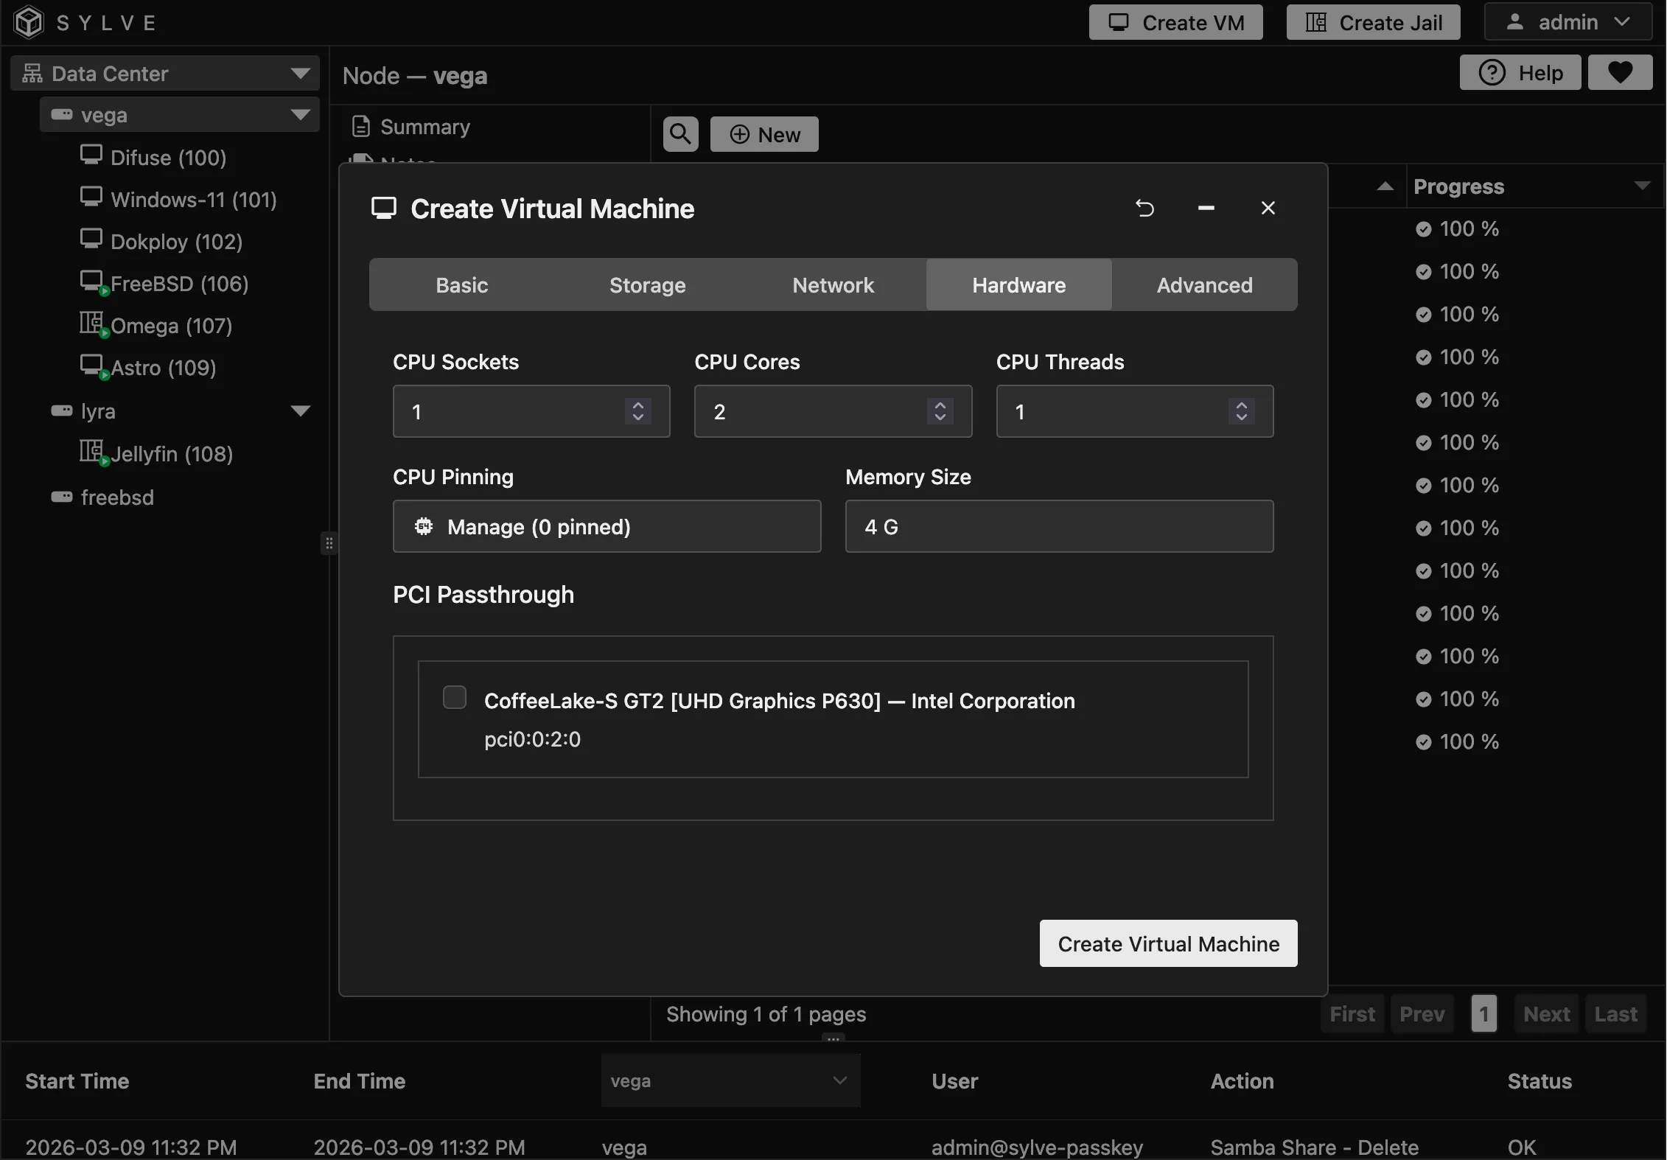Screen dimensions: 1667x1160
Task: Click the Omega (107) jail icon
Action: tap(91, 323)
